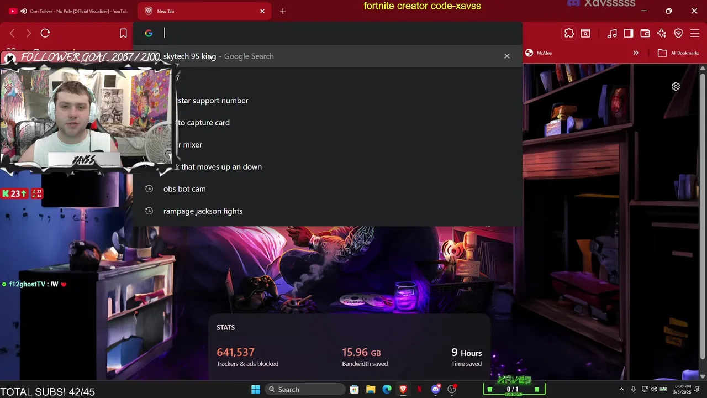Open Netflix from the taskbar

click(419, 390)
